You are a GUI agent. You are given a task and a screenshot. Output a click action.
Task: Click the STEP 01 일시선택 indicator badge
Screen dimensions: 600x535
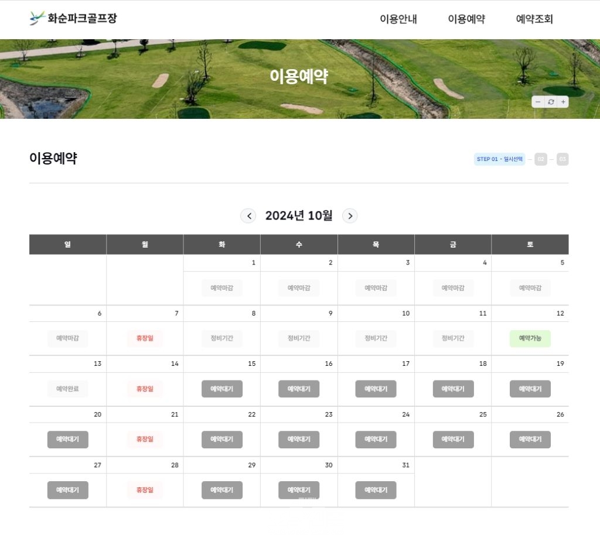click(499, 159)
